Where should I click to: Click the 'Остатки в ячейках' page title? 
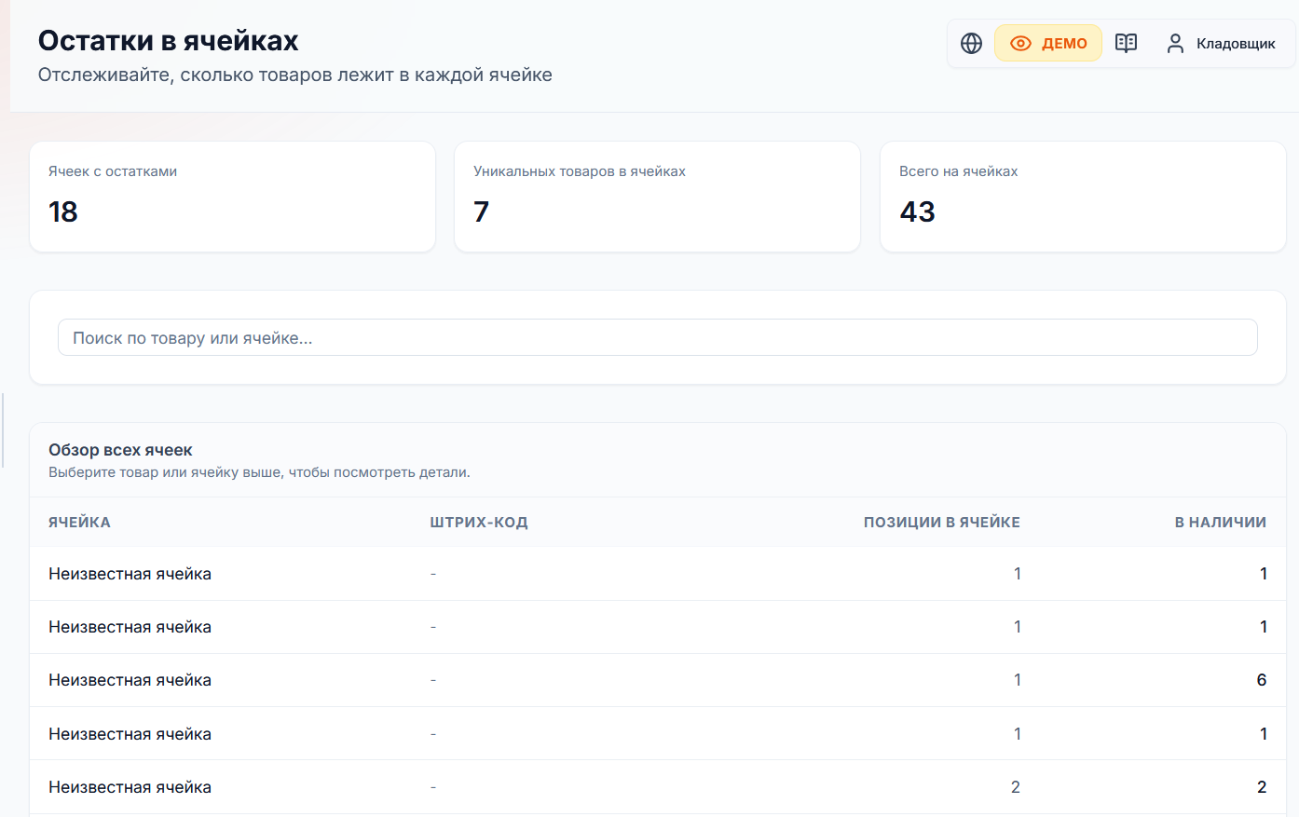click(169, 41)
